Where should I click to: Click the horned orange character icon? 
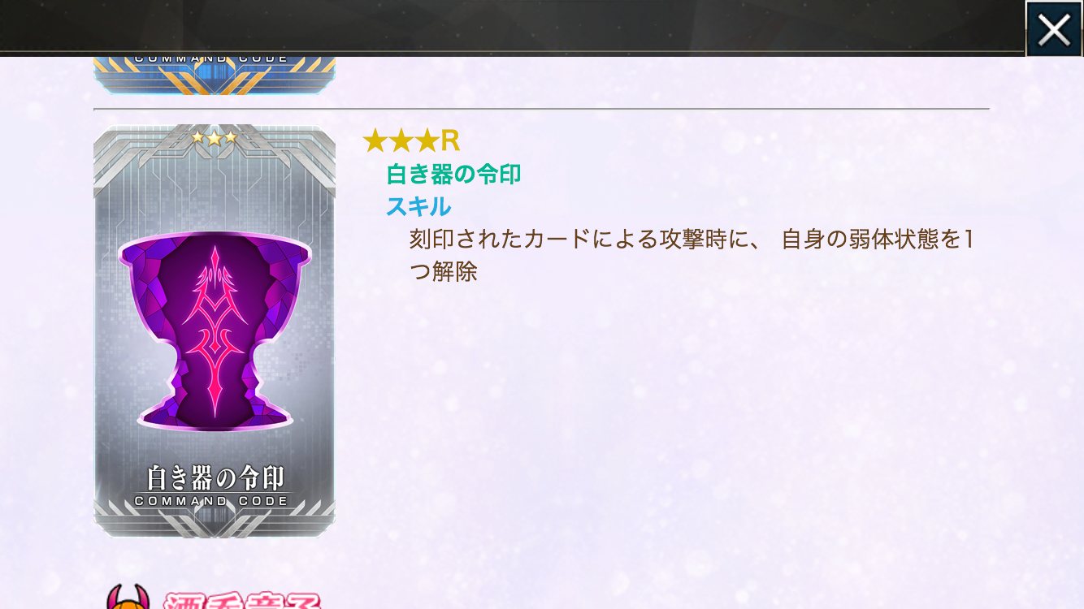click(x=128, y=597)
